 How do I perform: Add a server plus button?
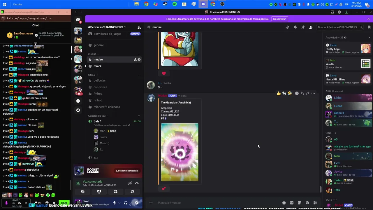coord(78,101)
